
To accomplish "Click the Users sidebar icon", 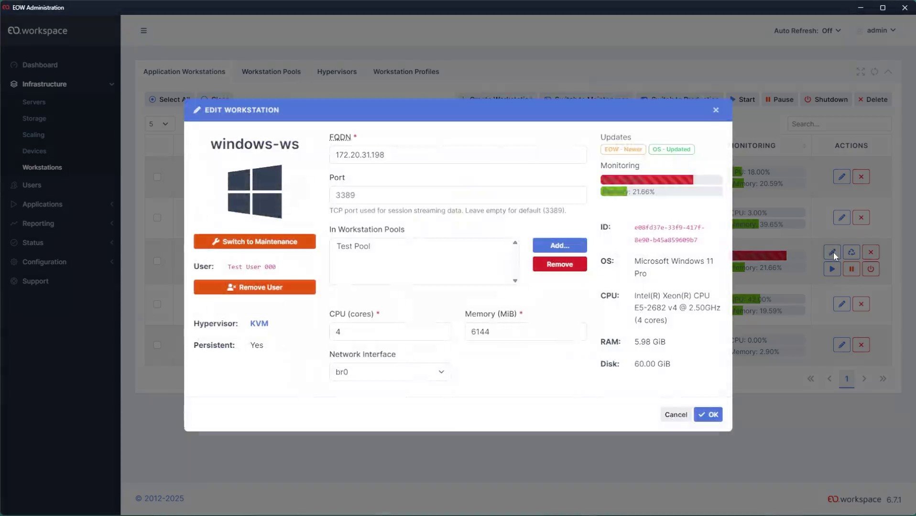I will (14, 185).
